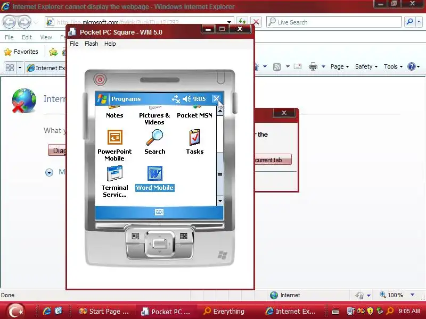The height and width of the screenshot is (319, 426).
Task: Click the RSS feeds toolbar icon
Action: click(276, 67)
